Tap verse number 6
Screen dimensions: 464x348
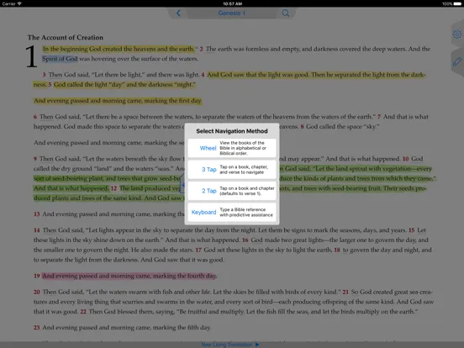tap(35, 117)
